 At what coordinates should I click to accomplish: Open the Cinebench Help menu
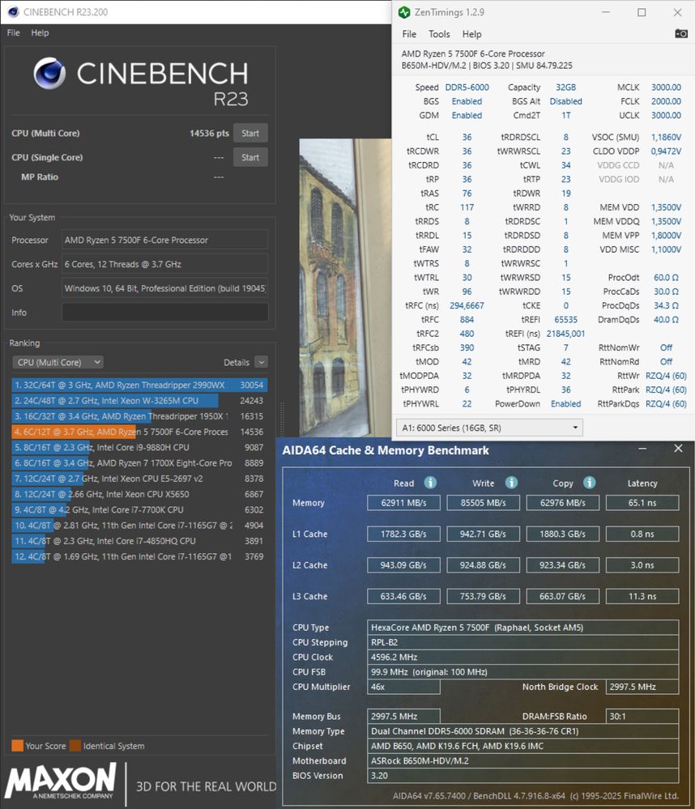(x=40, y=32)
